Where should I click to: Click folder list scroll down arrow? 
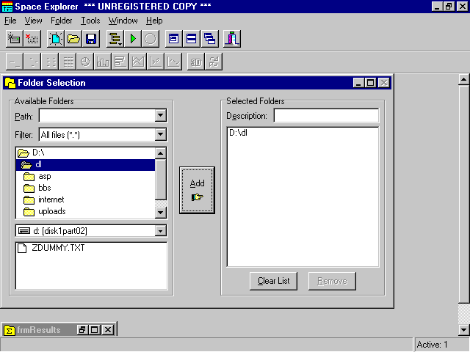[161, 213]
